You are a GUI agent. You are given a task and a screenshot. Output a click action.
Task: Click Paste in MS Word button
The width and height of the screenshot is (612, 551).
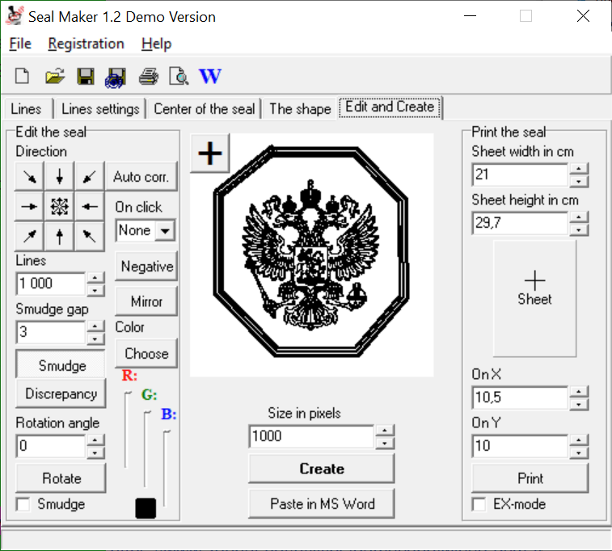322,503
